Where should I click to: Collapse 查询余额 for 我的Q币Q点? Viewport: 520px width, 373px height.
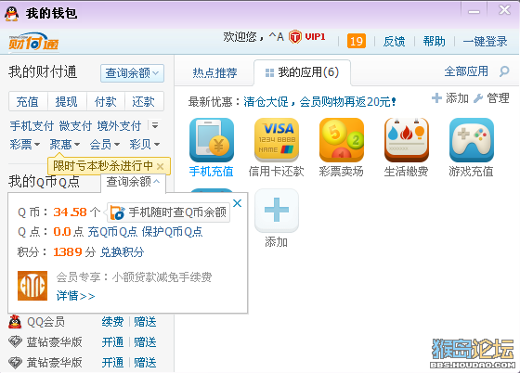tap(133, 182)
